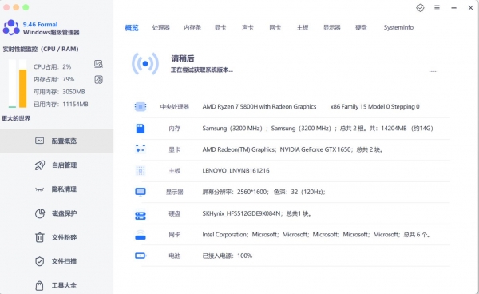Click the 已接入电源: 100% battery text
479x294 pixels.
coord(228,256)
